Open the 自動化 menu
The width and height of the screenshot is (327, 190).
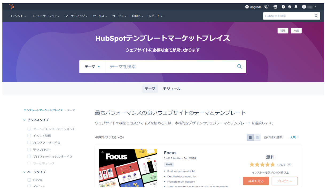(137, 16)
